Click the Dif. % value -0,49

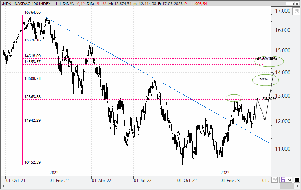(x=81, y=4)
